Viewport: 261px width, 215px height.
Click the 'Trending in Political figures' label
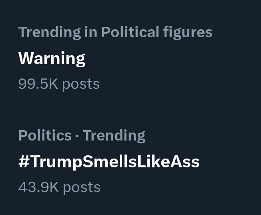click(115, 32)
